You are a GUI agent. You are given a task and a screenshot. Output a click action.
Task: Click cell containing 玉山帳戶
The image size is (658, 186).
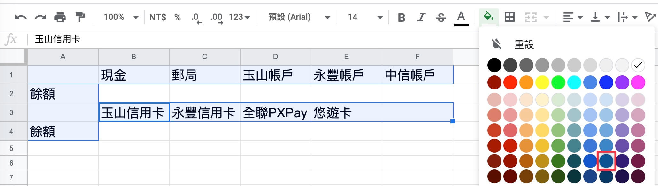point(276,75)
